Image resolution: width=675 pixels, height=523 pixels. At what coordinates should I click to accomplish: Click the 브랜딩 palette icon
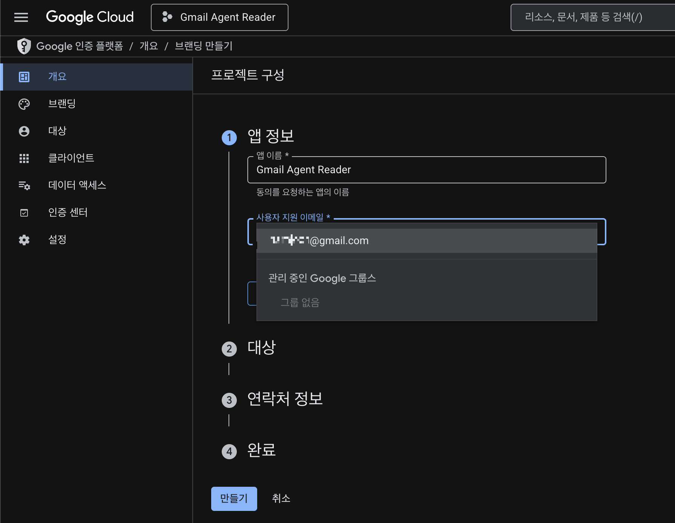pos(24,104)
